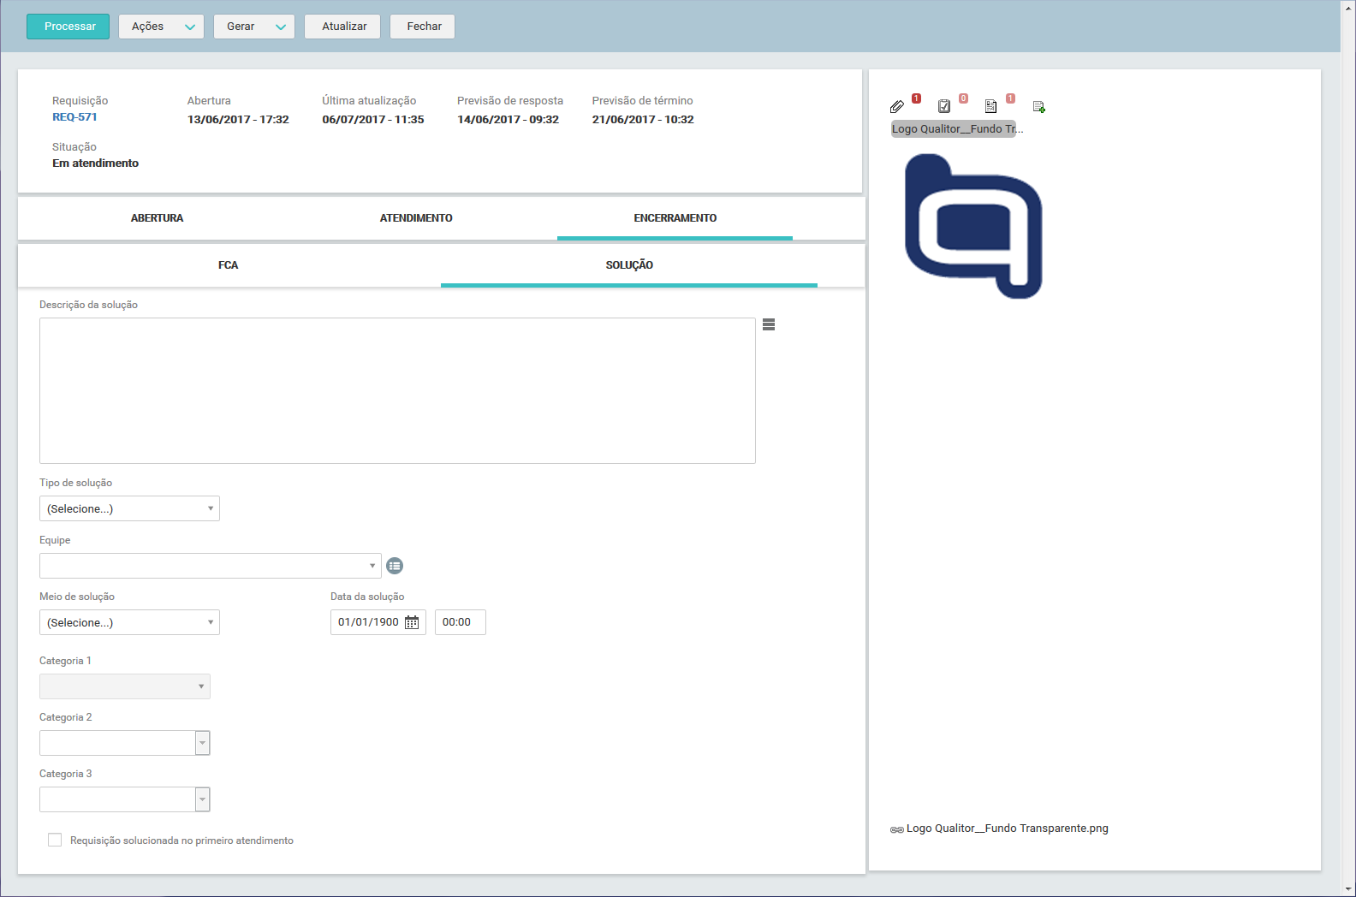Open requisition link REQ-571
The image size is (1356, 897).
(x=74, y=117)
